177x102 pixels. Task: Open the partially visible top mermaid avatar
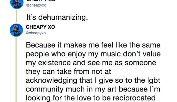tap(17, 4)
